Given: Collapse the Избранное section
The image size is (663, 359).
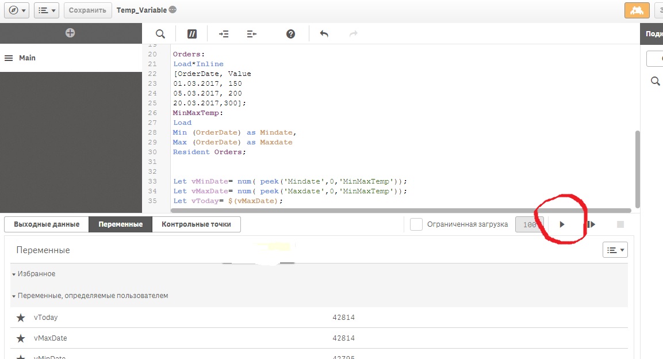Looking at the screenshot, I should pyautogui.click(x=14, y=274).
